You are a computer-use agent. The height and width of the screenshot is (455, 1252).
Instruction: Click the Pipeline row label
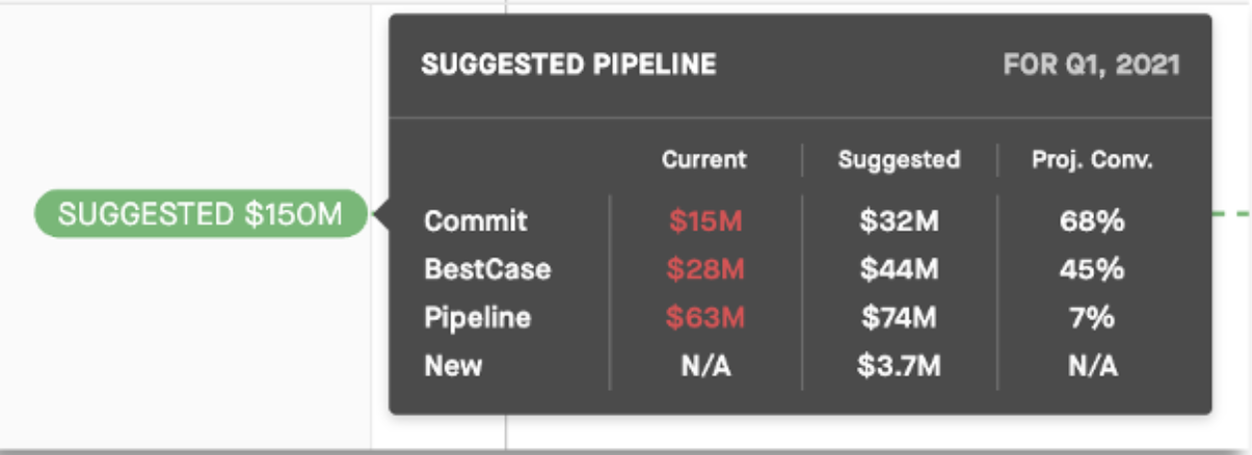pyautogui.click(x=477, y=318)
